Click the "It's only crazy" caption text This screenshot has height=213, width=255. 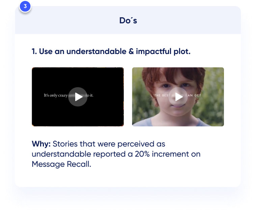(x=56, y=95)
